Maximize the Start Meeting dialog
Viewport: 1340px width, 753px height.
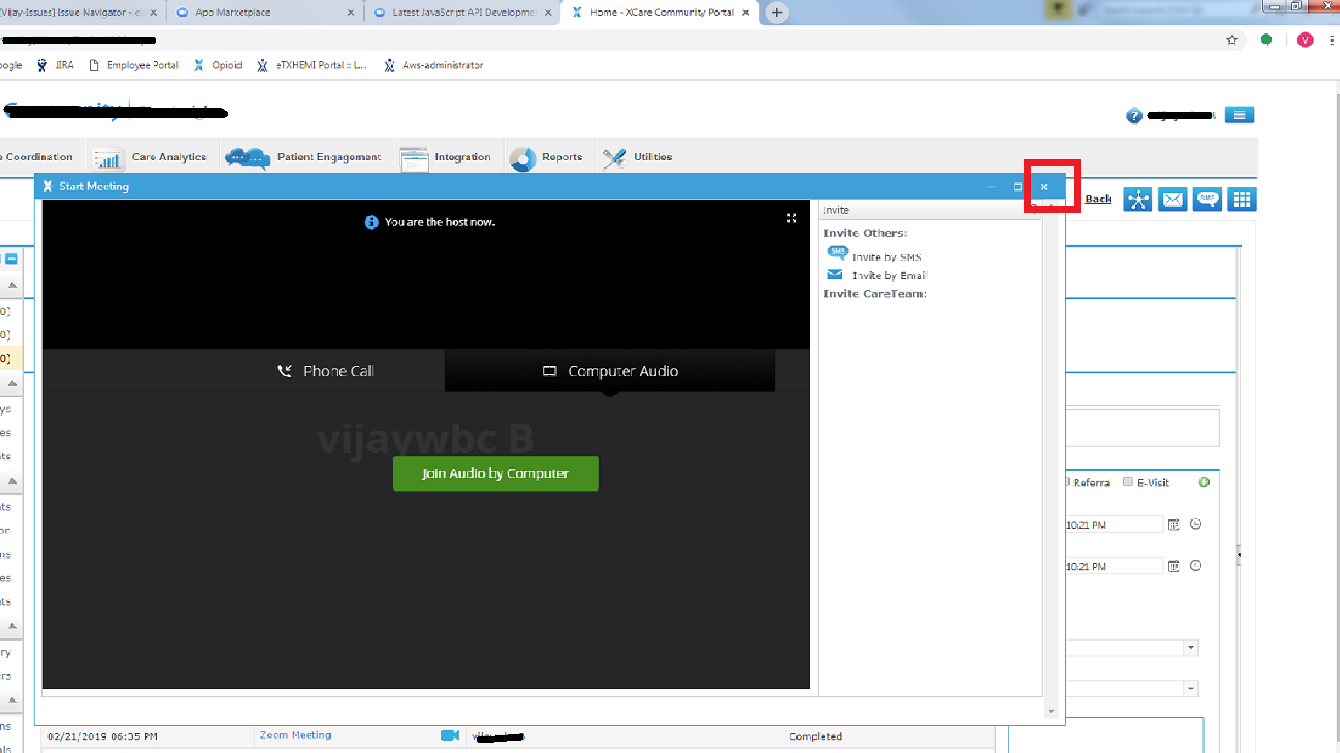(1017, 187)
